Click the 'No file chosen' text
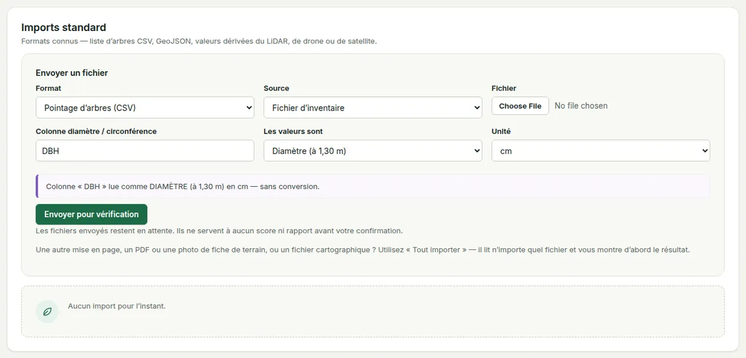 point(581,106)
